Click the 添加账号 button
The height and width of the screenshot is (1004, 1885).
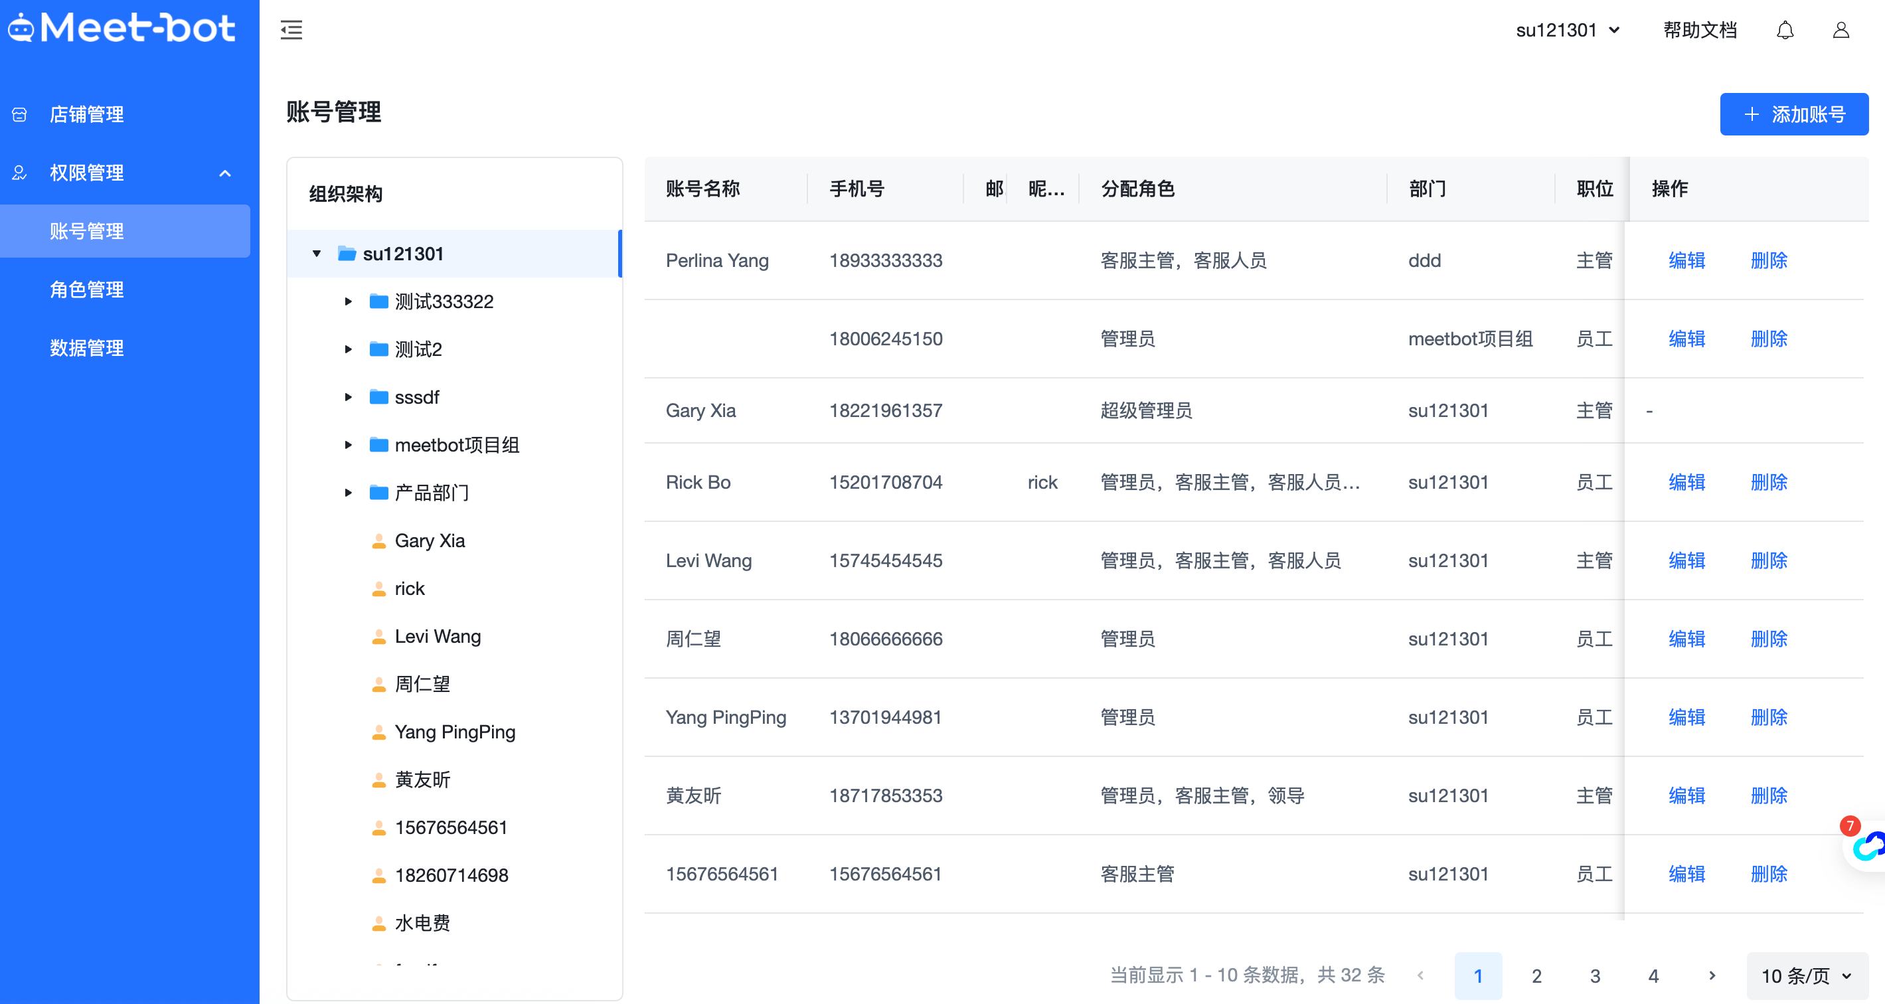point(1793,114)
